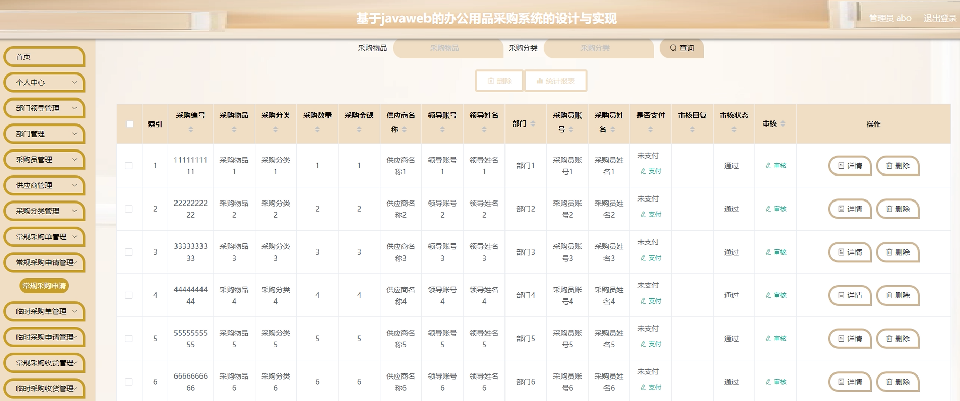Screen dimensions: 960x401
Task: Check the checkbox for row 1
Action: tap(129, 166)
